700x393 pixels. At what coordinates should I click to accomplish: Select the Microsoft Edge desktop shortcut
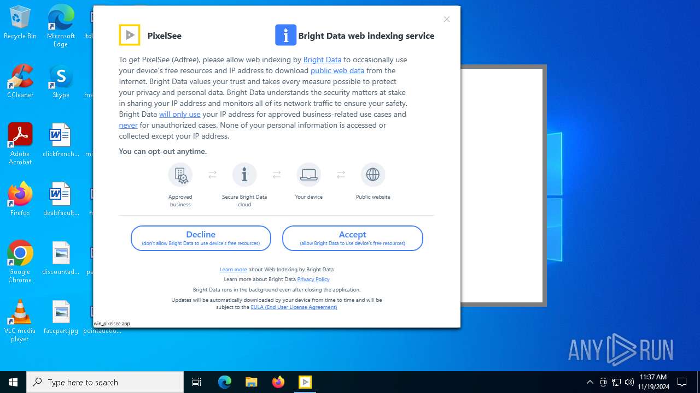click(61, 26)
